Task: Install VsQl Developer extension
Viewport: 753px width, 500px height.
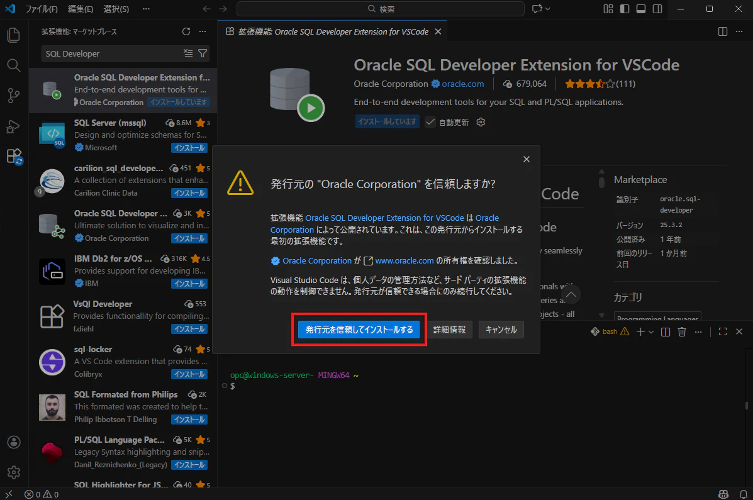Action: tap(190, 329)
